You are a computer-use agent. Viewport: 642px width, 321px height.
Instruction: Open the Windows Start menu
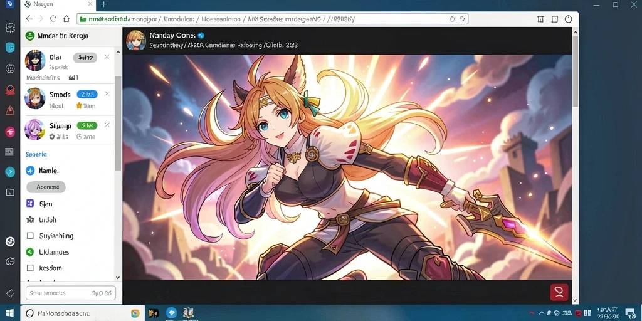pyautogui.click(x=10, y=313)
